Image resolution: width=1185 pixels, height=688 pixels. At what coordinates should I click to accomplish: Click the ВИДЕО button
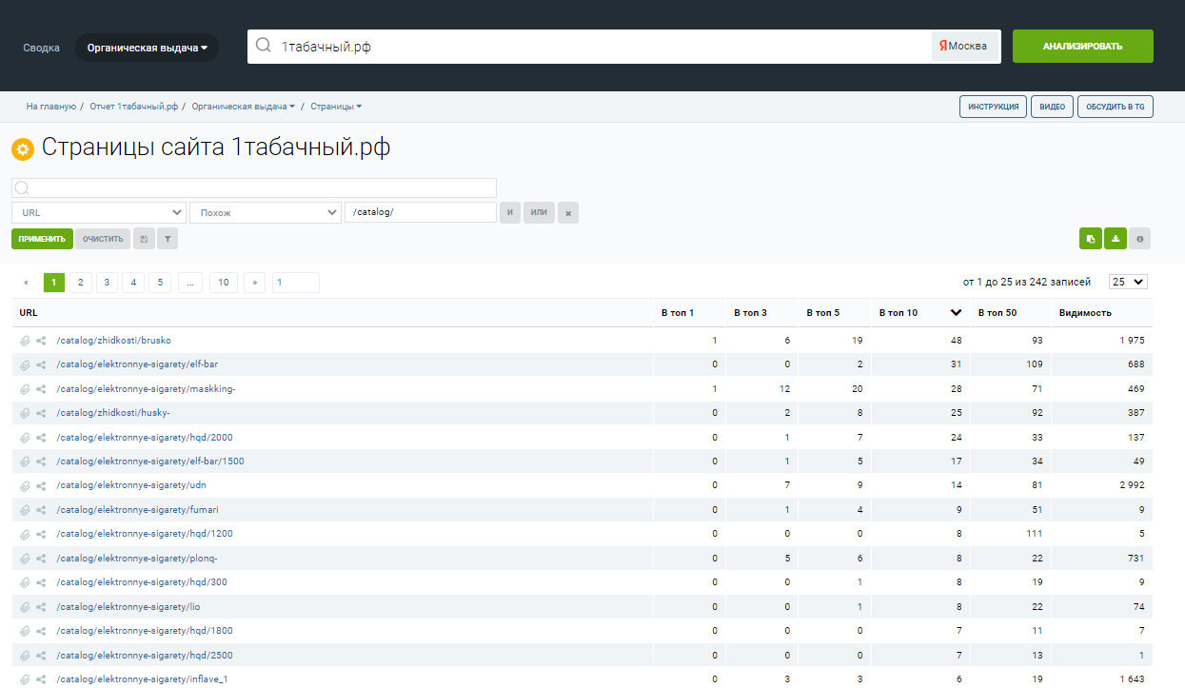click(x=1053, y=107)
